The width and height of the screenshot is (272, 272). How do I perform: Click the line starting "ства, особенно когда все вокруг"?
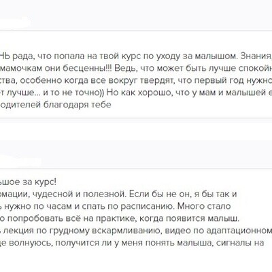point(136,81)
